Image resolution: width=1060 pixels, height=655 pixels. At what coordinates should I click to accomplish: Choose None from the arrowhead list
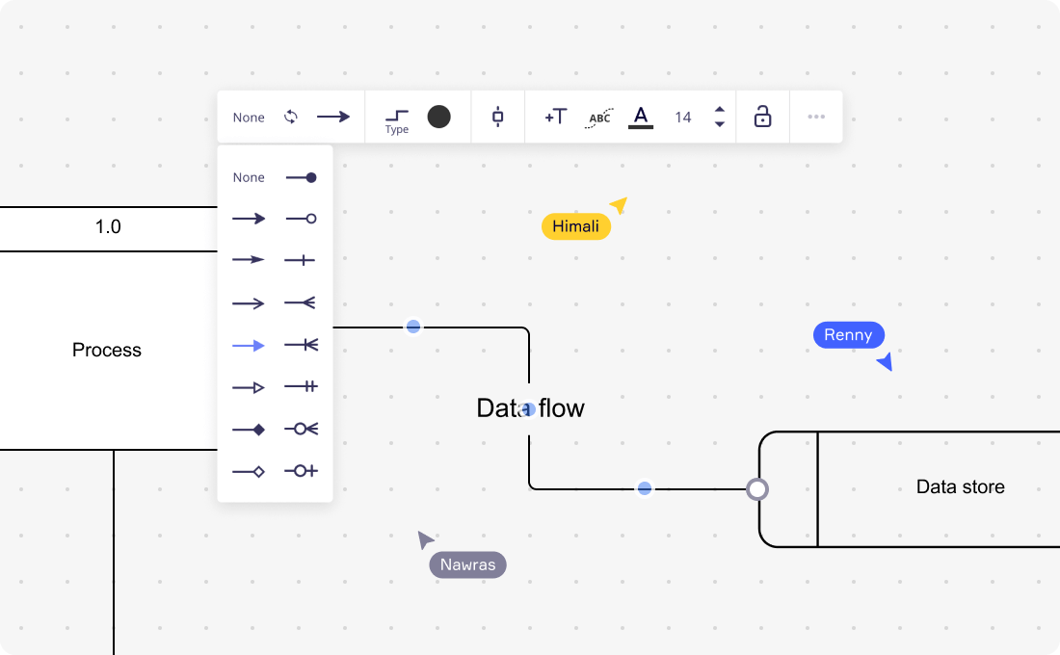[x=249, y=177]
